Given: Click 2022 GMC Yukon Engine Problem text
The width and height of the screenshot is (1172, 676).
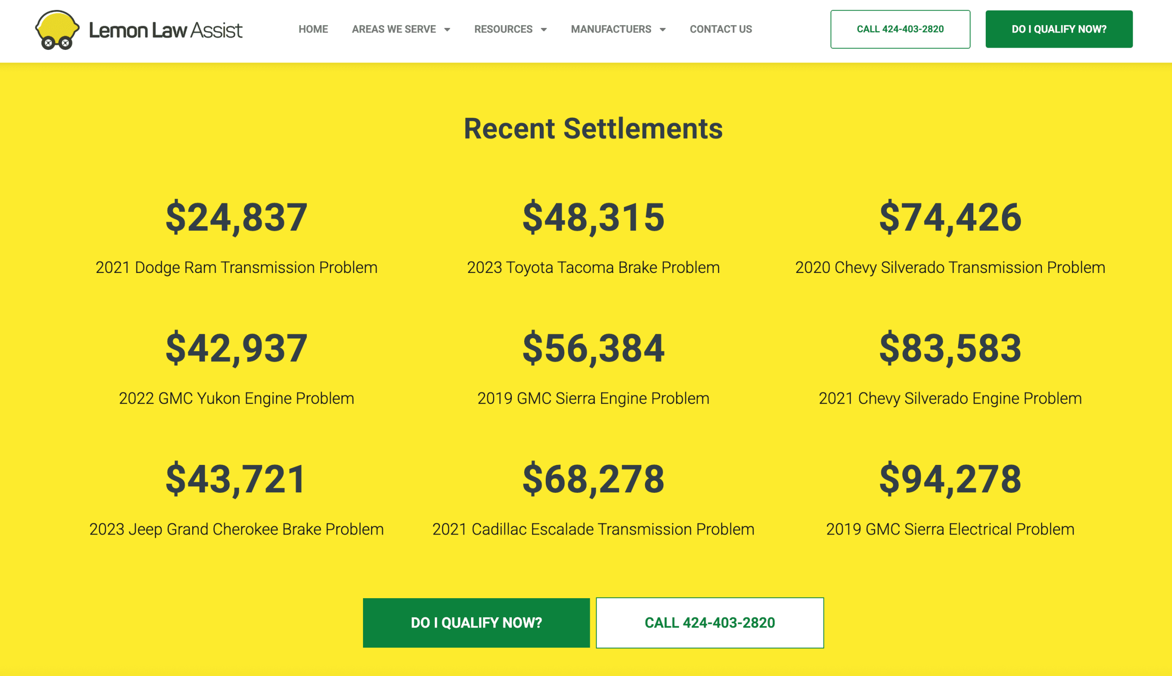Looking at the screenshot, I should click(x=236, y=398).
